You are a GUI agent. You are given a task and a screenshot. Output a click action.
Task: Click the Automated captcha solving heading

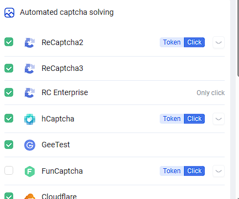coord(67,13)
